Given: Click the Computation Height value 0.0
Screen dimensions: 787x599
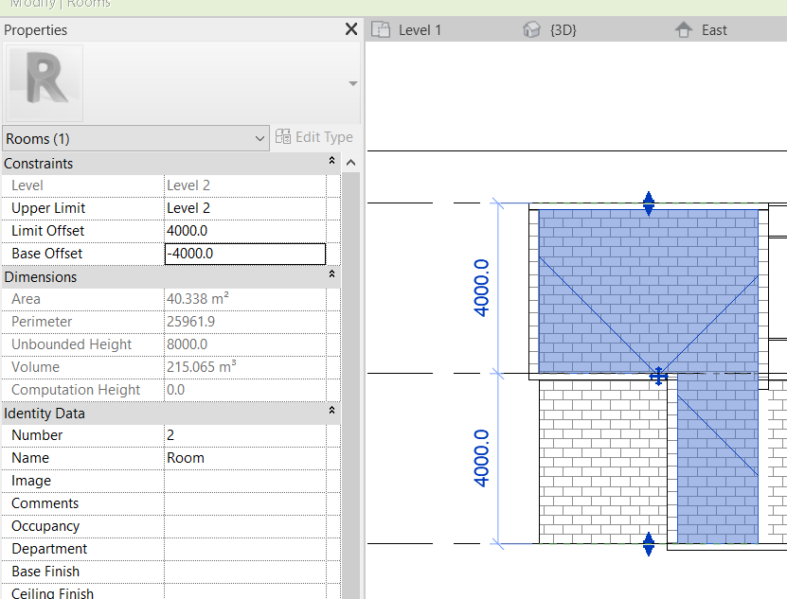Looking at the screenshot, I should [x=175, y=390].
